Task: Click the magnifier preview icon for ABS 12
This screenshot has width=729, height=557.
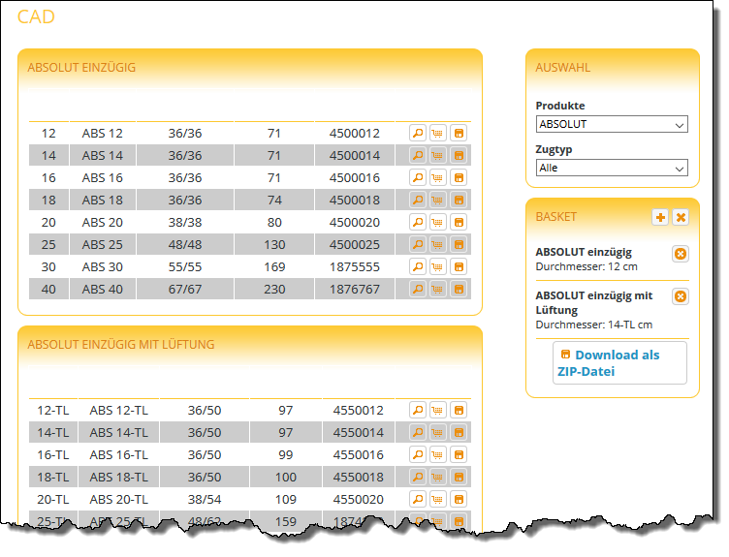Action: coord(418,133)
